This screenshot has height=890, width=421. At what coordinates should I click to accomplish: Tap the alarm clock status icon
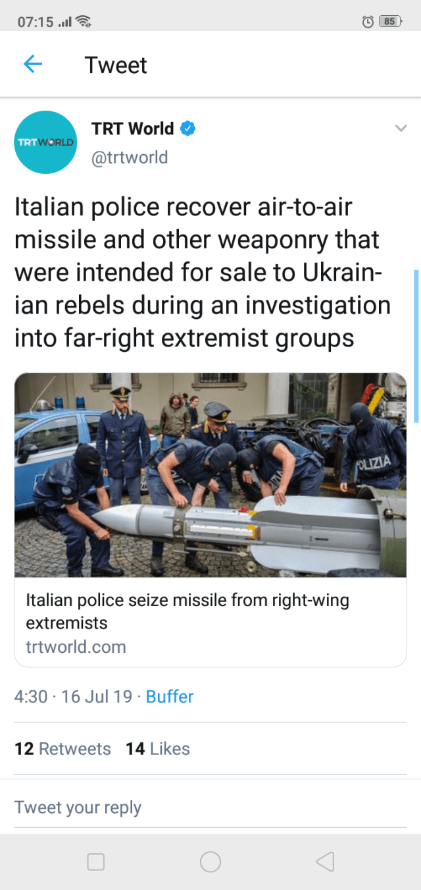coord(368,22)
